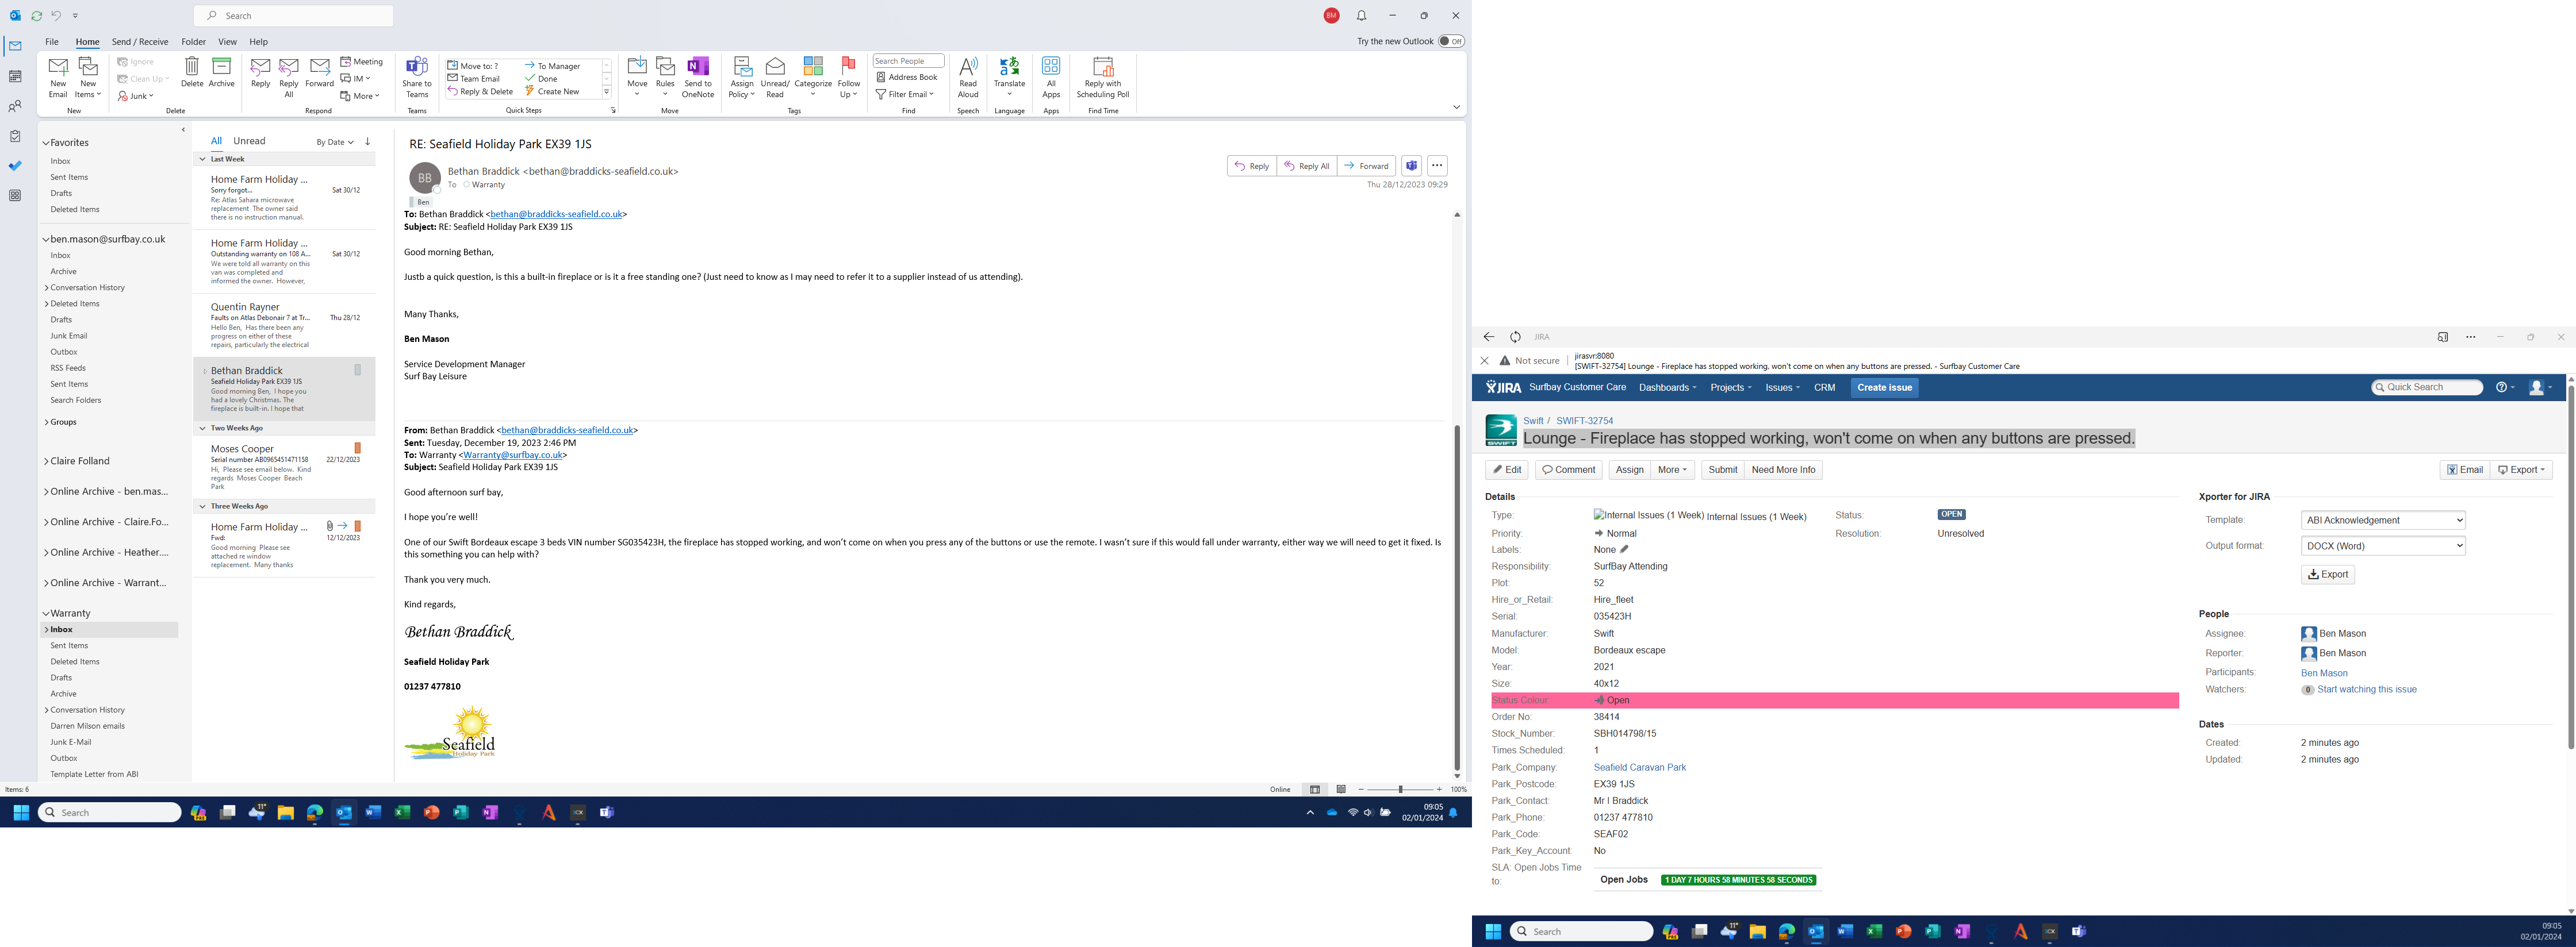Open the Xporter Template dropdown, ABI Acknowledgement
2576x947 pixels.
tap(2382, 521)
